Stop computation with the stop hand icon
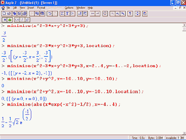The width and height of the screenshot is (186, 140). (x=105, y=14)
